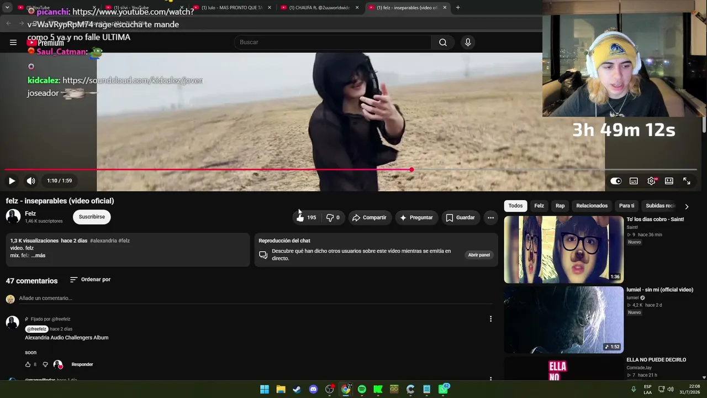The width and height of the screenshot is (707, 398).
Task: Open the Felz channel name link
Action: (x=30, y=213)
